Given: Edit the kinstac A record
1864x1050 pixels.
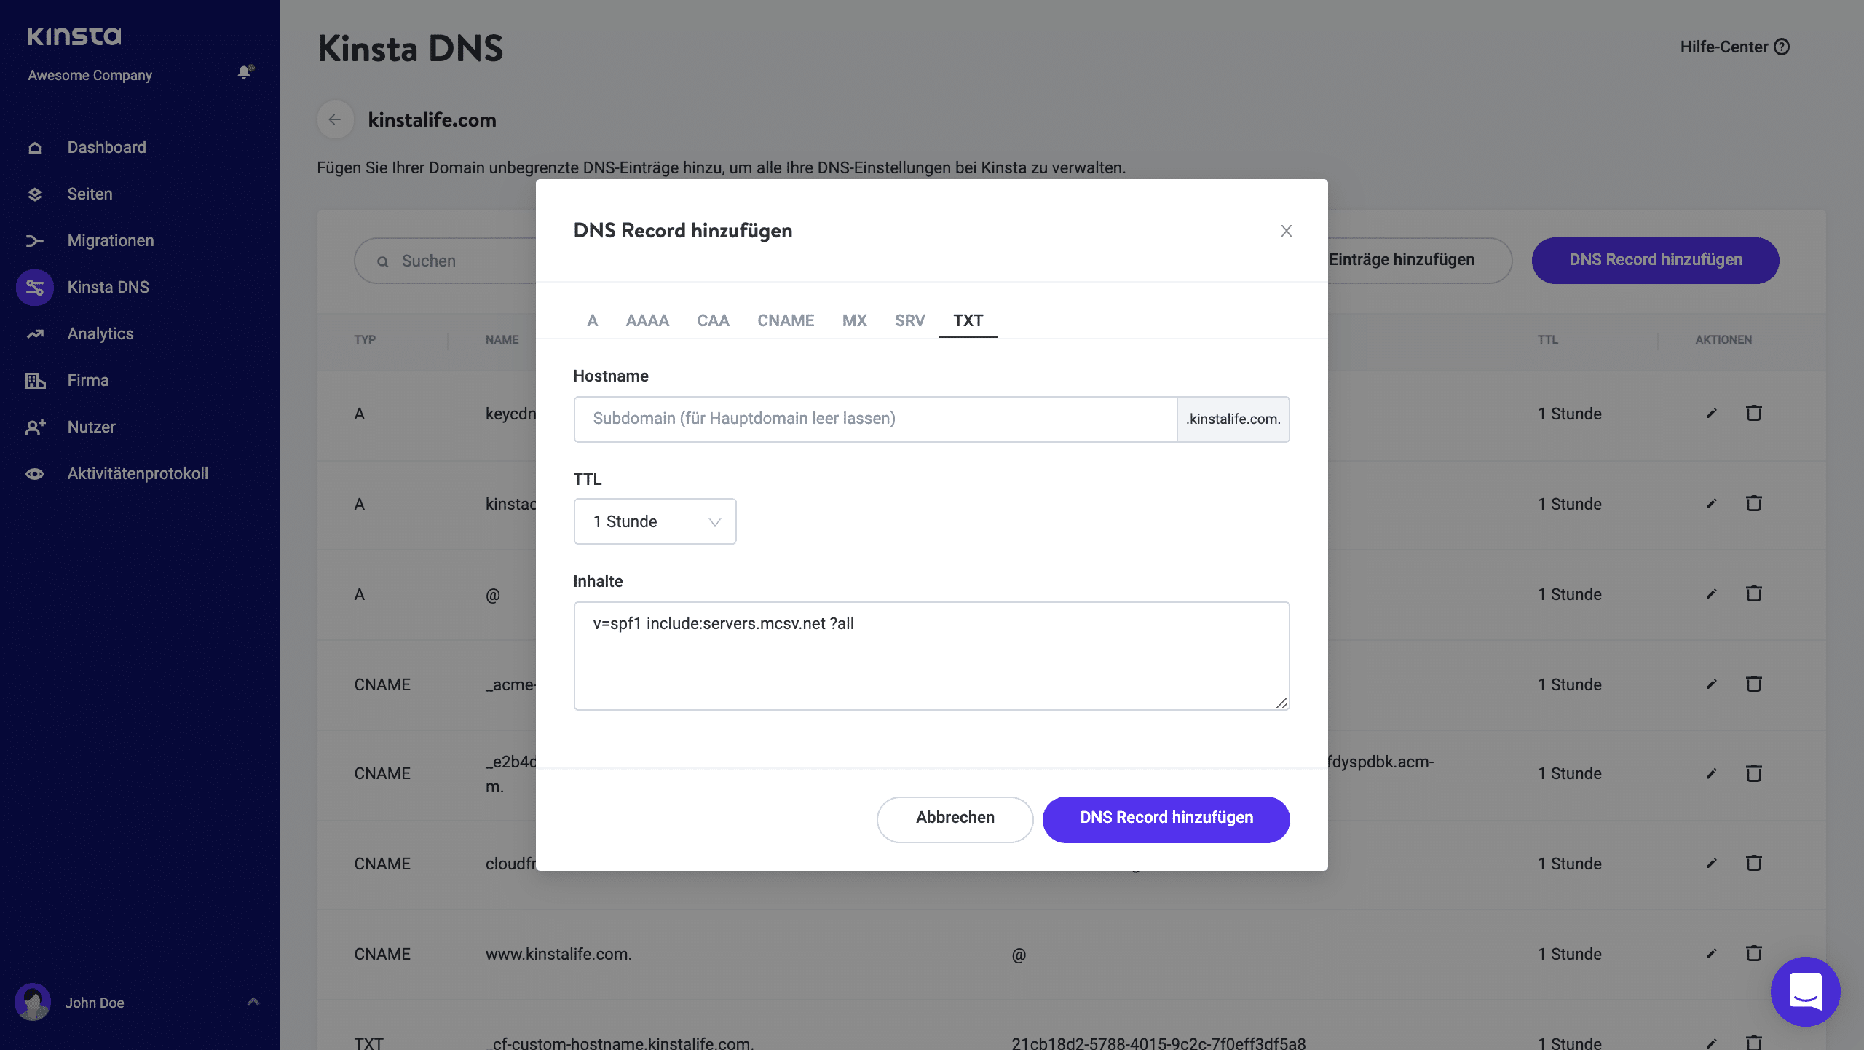Looking at the screenshot, I should 1712,504.
